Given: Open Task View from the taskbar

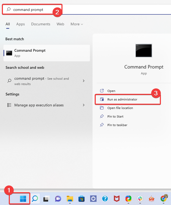Looking at the screenshot, I should tap(47, 199).
